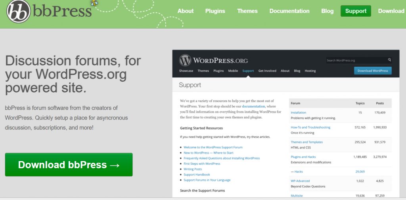Click the magnifier icon in WordPress.org search
The width and height of the screenshot is (406, 200).
click(x=389, y=60)
